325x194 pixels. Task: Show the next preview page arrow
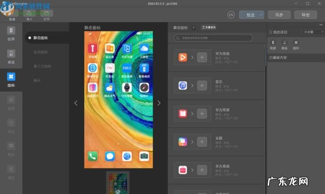[x=159, y=103]
